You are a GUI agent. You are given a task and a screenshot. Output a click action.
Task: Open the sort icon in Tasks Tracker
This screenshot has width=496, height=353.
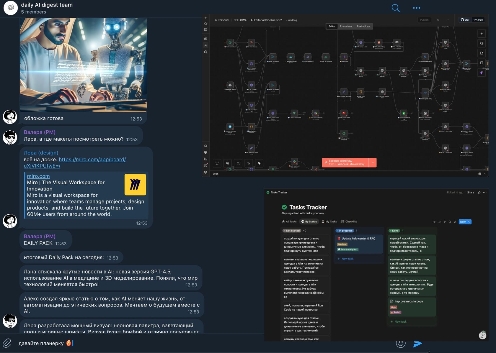point(440,222)
